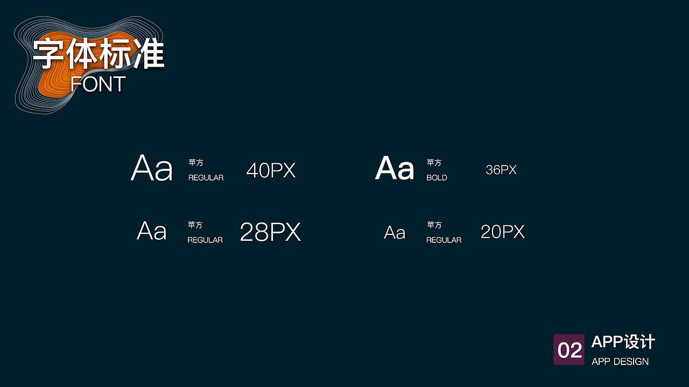Click the bold Aa font sample
This screenshot has width=689, height=387.
(395, 168)
